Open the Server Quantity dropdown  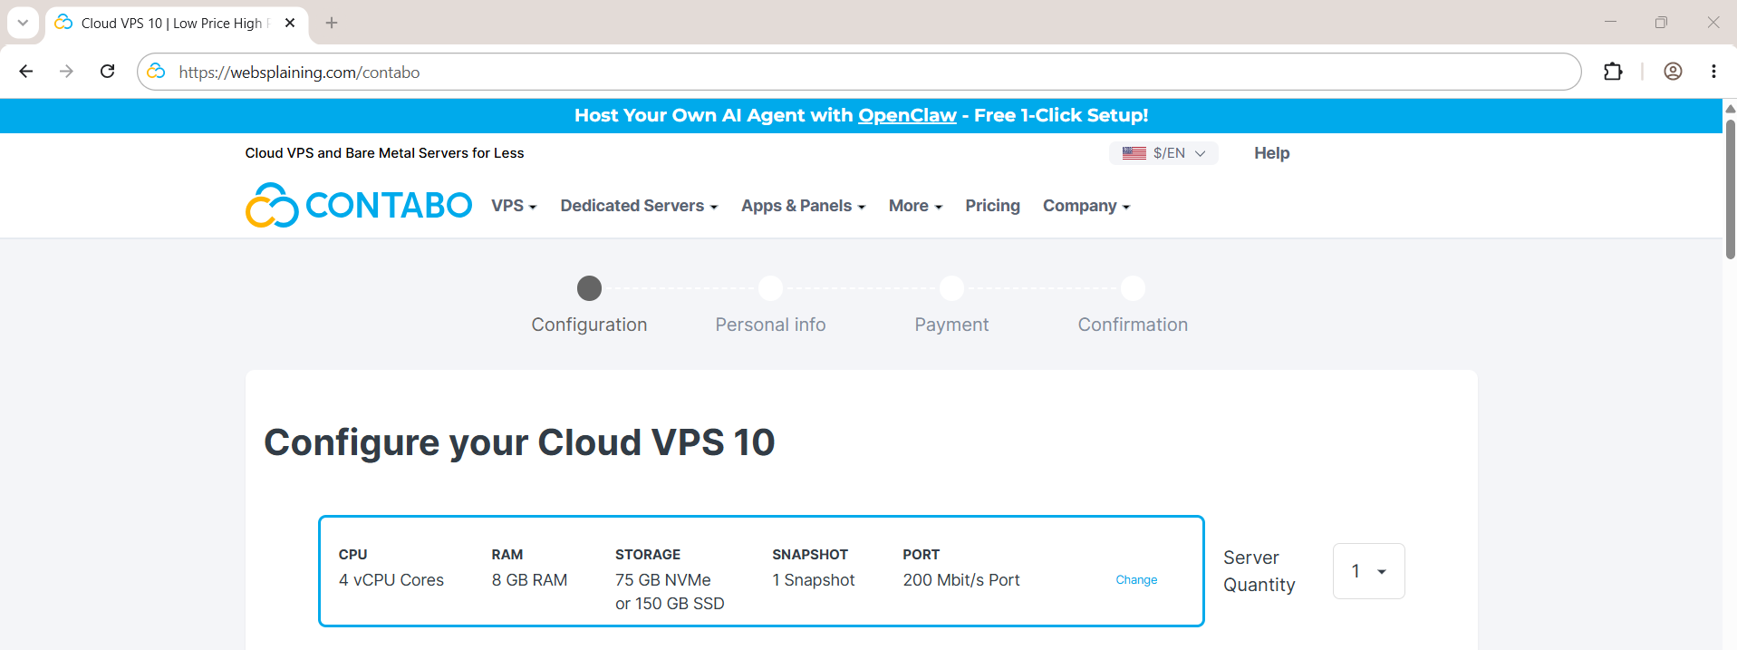(x=1368, y=571)
